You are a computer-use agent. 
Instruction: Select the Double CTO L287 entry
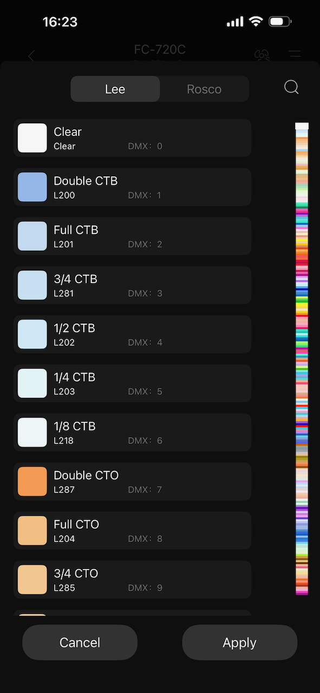(x=132, y=481)
